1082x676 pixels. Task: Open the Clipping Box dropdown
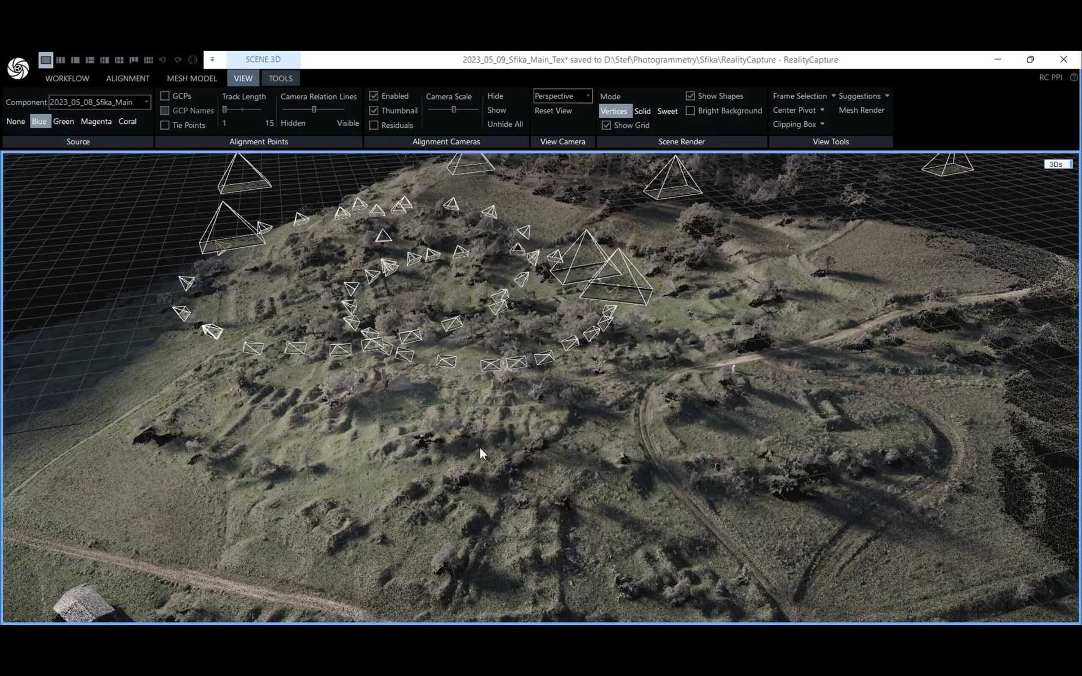point(821,124)
